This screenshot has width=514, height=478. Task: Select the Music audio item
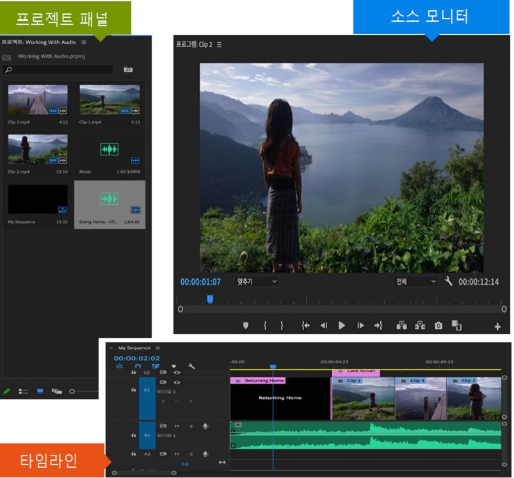pyautogui.click(x=109, y=154)
